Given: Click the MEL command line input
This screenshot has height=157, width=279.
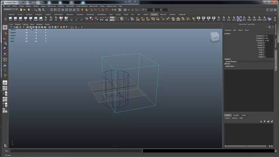Looking at the screenshot, I should point(76,151).
